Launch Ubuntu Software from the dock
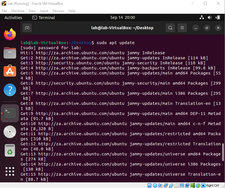225x188 pixels. [10, 71]
